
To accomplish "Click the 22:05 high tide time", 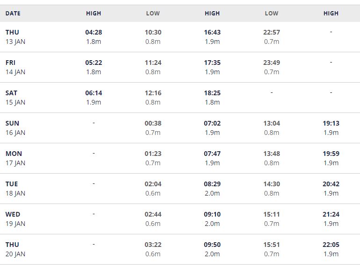I will [331, 245].
